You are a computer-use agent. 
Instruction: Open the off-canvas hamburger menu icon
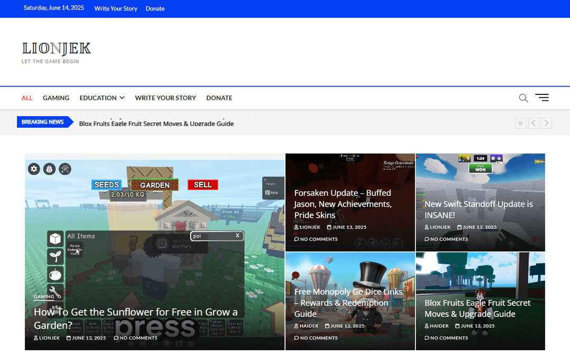[541, 98]
